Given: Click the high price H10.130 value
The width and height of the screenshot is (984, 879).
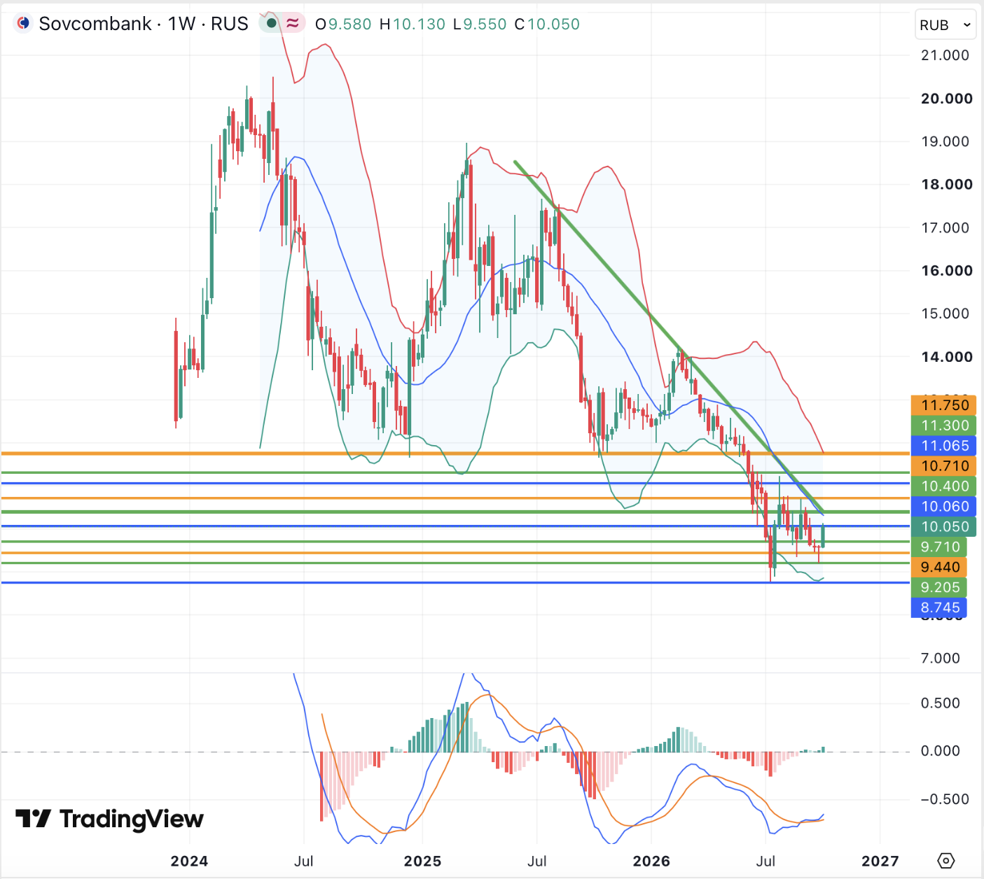Looking at the screenshot, I should click(x=413, y=24).
